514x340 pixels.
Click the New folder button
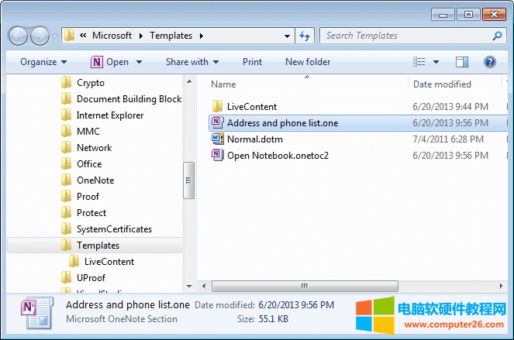pos(308,62)
